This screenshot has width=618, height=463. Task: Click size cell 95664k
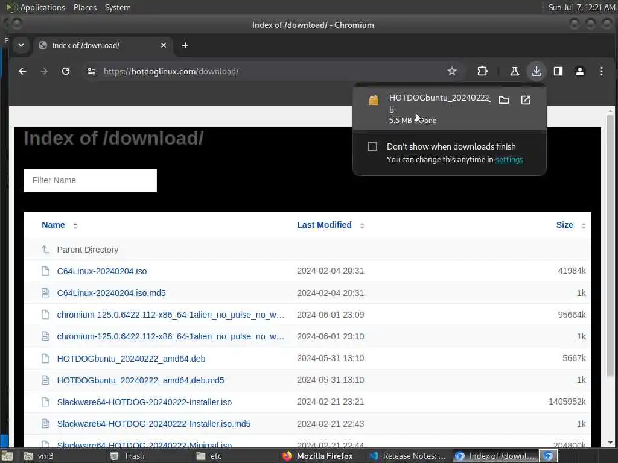click(572, 315)
